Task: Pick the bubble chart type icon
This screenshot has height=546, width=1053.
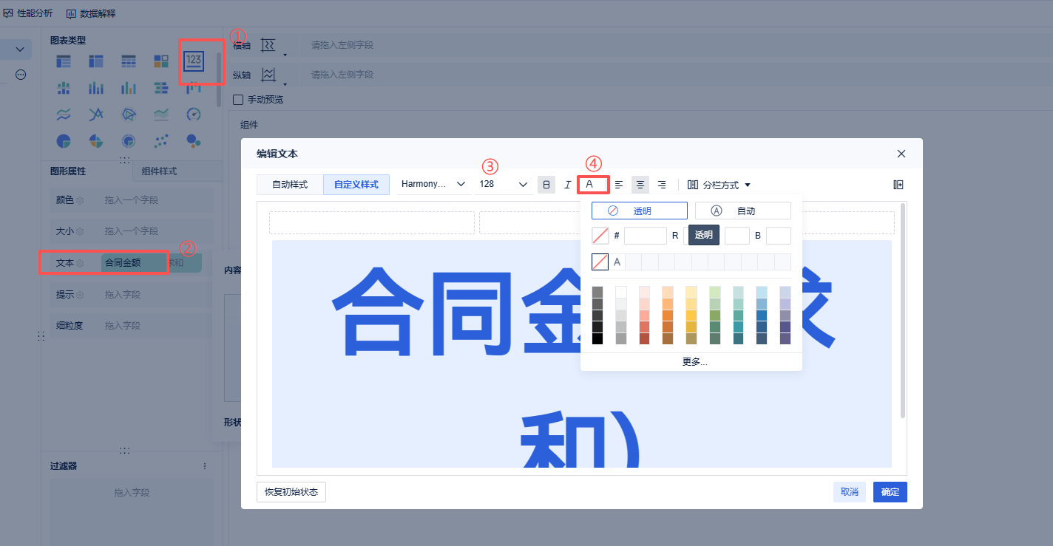Action: click(194, 140)
